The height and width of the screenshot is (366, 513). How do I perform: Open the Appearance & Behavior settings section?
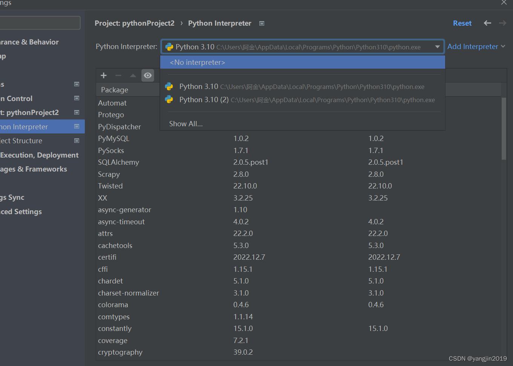coord(29,42)
